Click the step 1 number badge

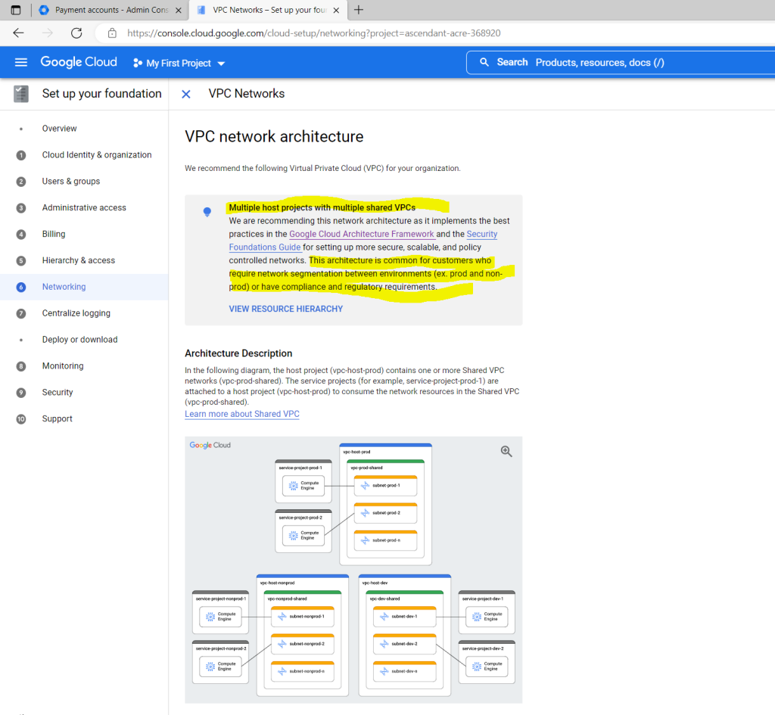[x=20, y=155]
